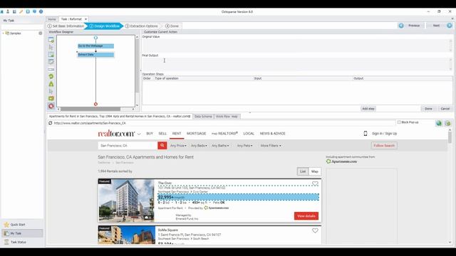Viewport: 456px width, 256px height.
Task: Go to the Done wizard step
Action: click(172, 26)
